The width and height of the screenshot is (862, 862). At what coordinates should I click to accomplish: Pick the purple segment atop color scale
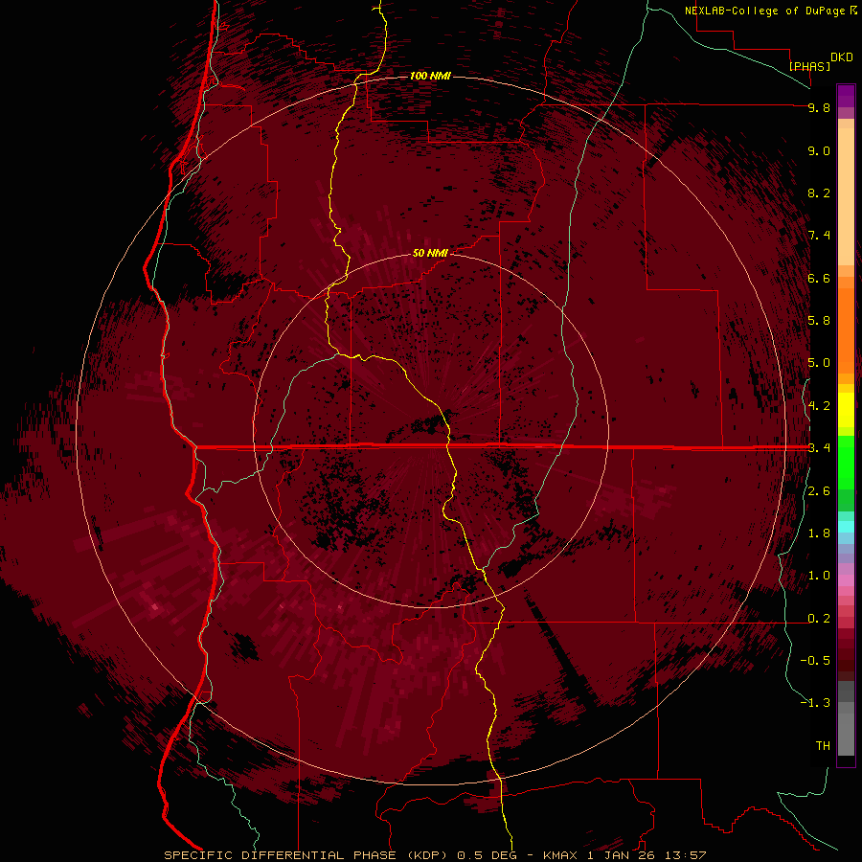(x=846, y=96)
